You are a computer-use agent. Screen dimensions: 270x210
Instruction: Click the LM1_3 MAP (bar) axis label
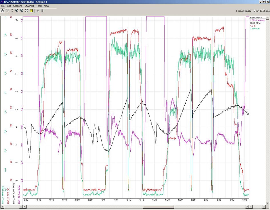pos(3,195)
